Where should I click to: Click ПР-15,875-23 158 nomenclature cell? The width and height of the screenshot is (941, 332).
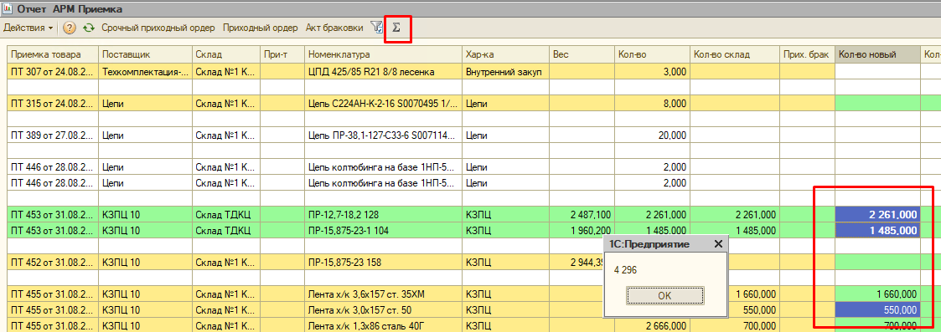pyautogui.click(x=383, y=262)
